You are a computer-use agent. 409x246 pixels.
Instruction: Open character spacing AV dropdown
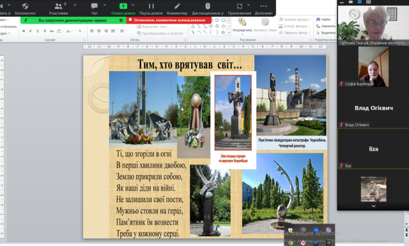(x=59, y=31)
